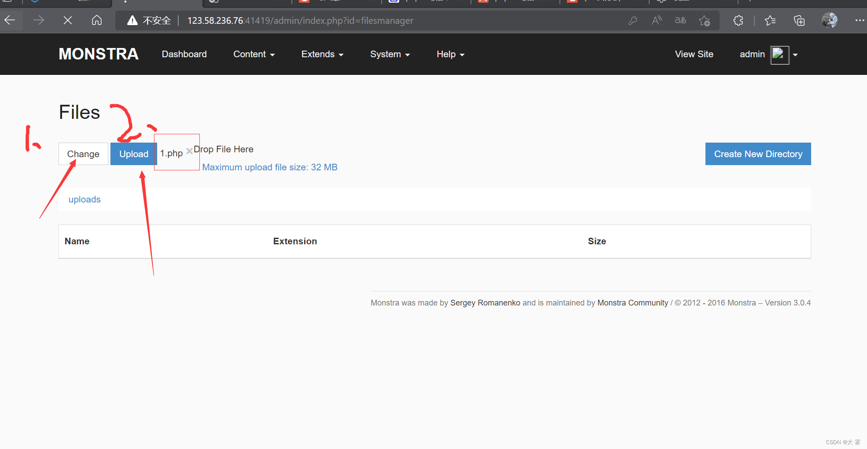Open the collections icon
This screenshot has height=449, width=867.
pos(799,20)
